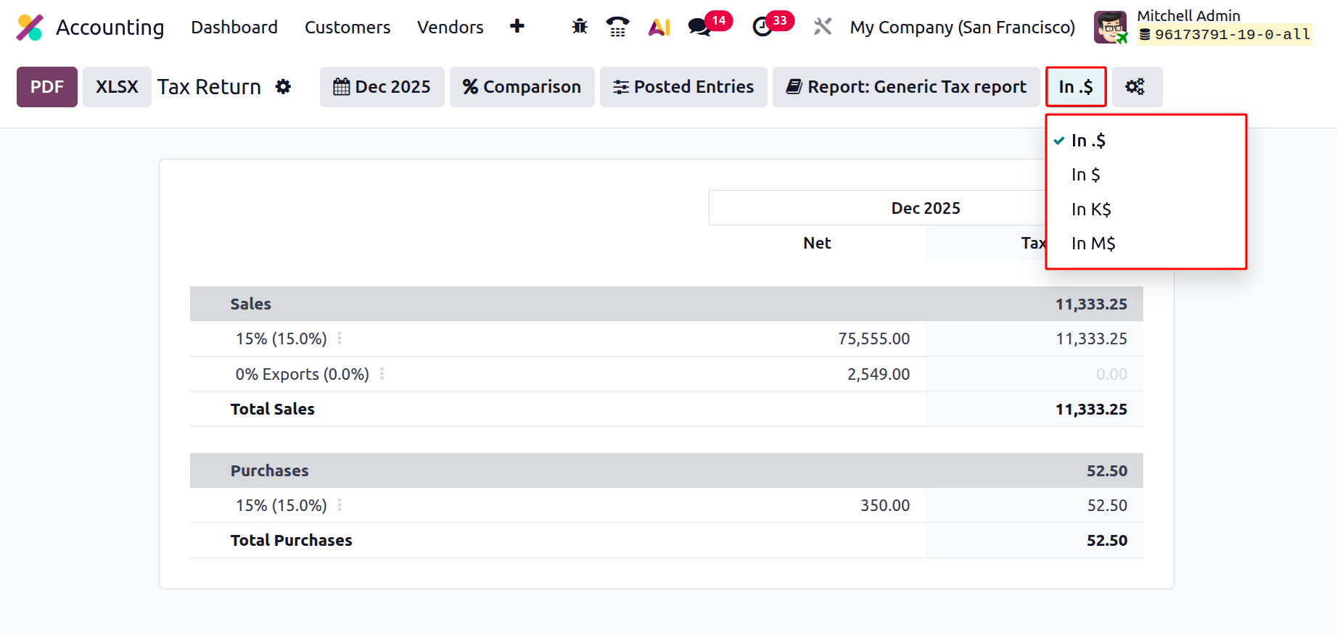Click the plus icon for more menus
The image size is (1337, 635).
[517, 27]
